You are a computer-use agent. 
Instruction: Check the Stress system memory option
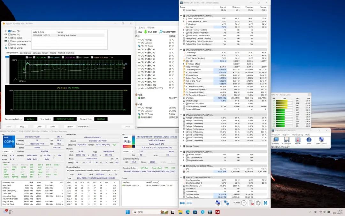(10, 41)
